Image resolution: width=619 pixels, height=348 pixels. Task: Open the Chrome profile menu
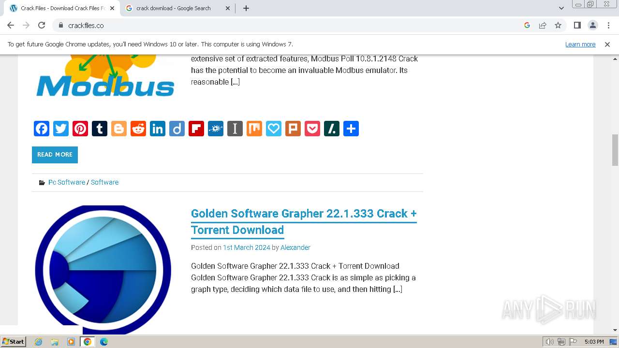pos(592,25)
